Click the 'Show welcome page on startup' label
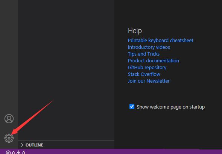Viewport: 222px width, 154px height. 170,107
